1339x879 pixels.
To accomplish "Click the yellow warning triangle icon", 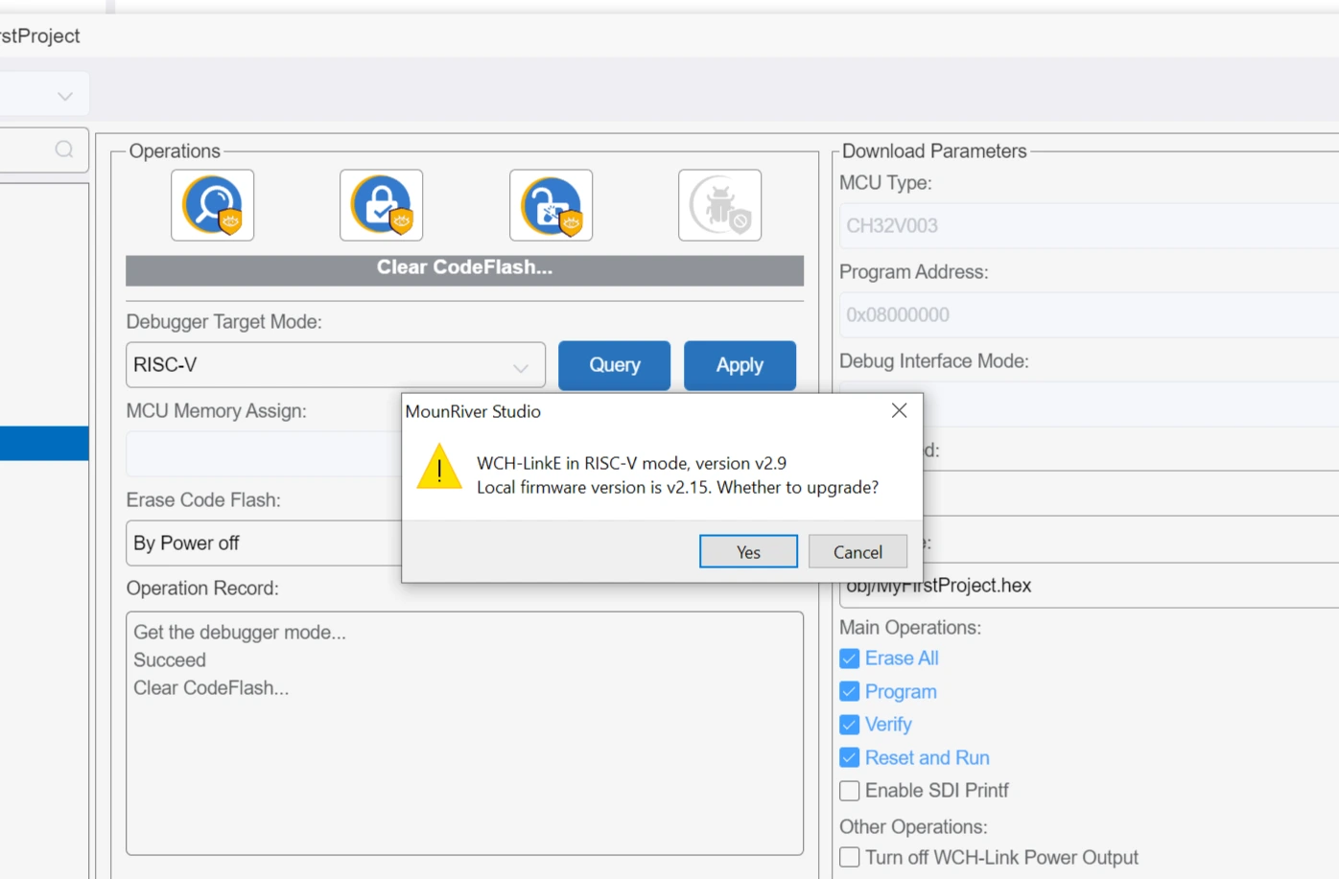I will pos(439,467).
